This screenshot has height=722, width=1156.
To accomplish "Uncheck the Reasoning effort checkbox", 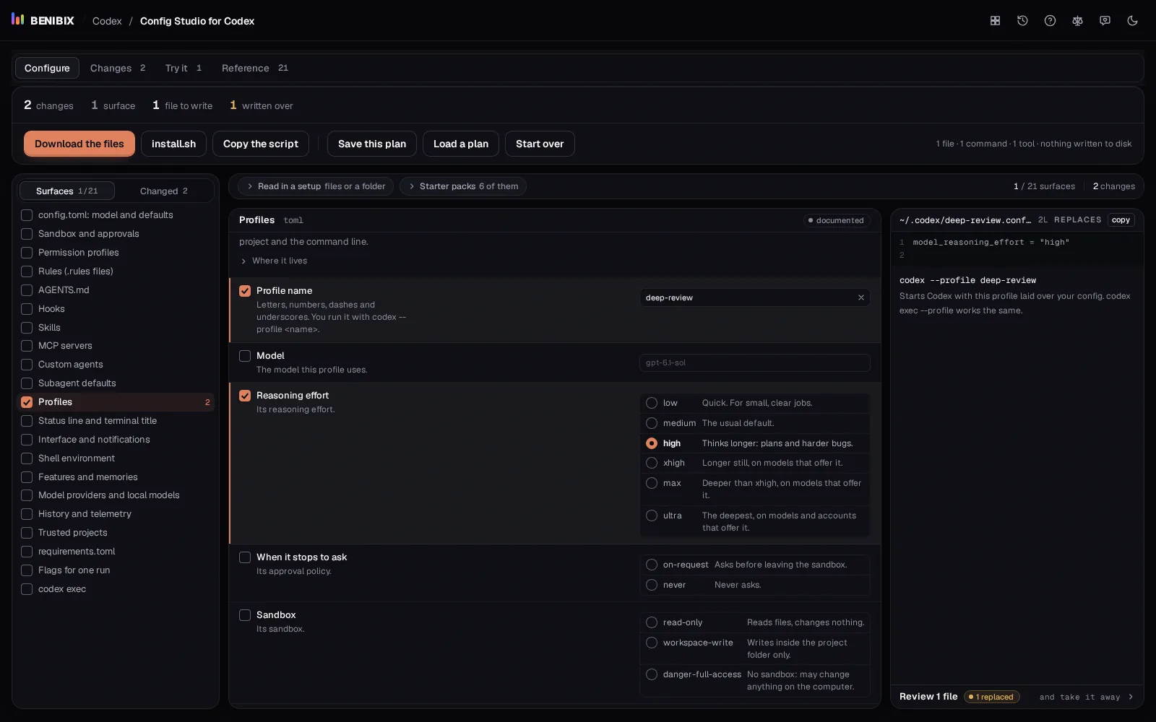I will coord(245,396).
